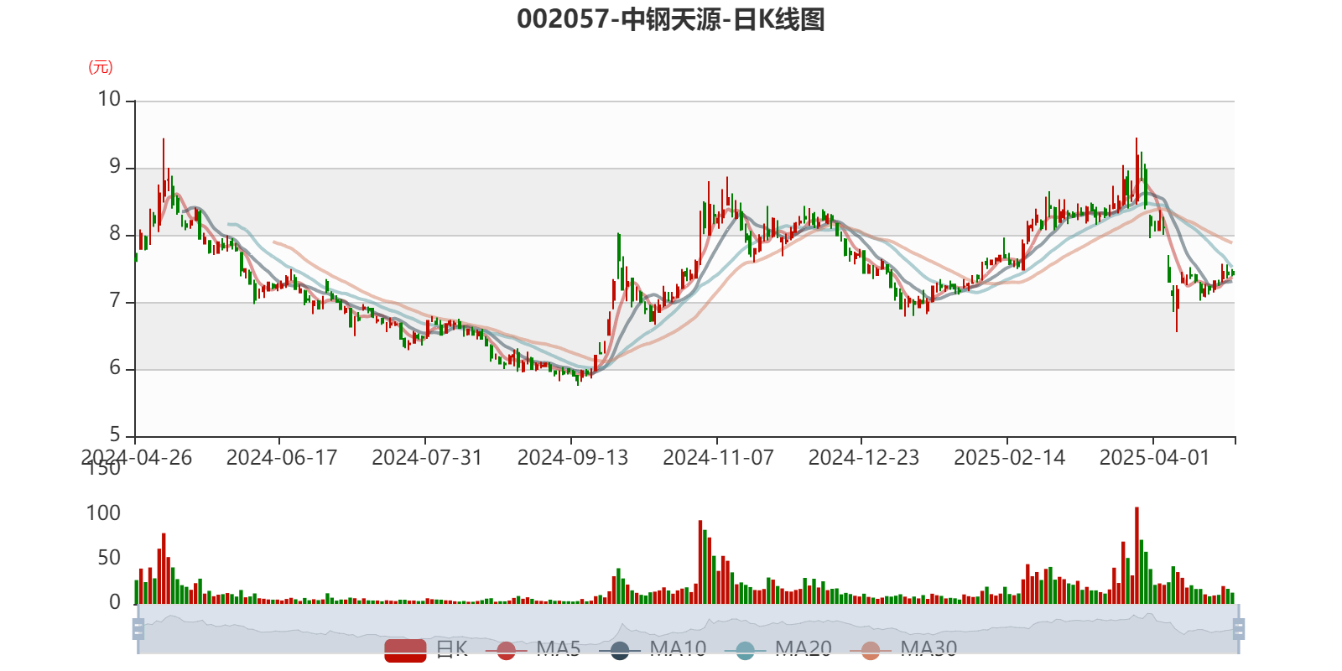Click the volume axis label 100
This screenshot has width=1342, height=671.
click(x=104, y=512)
